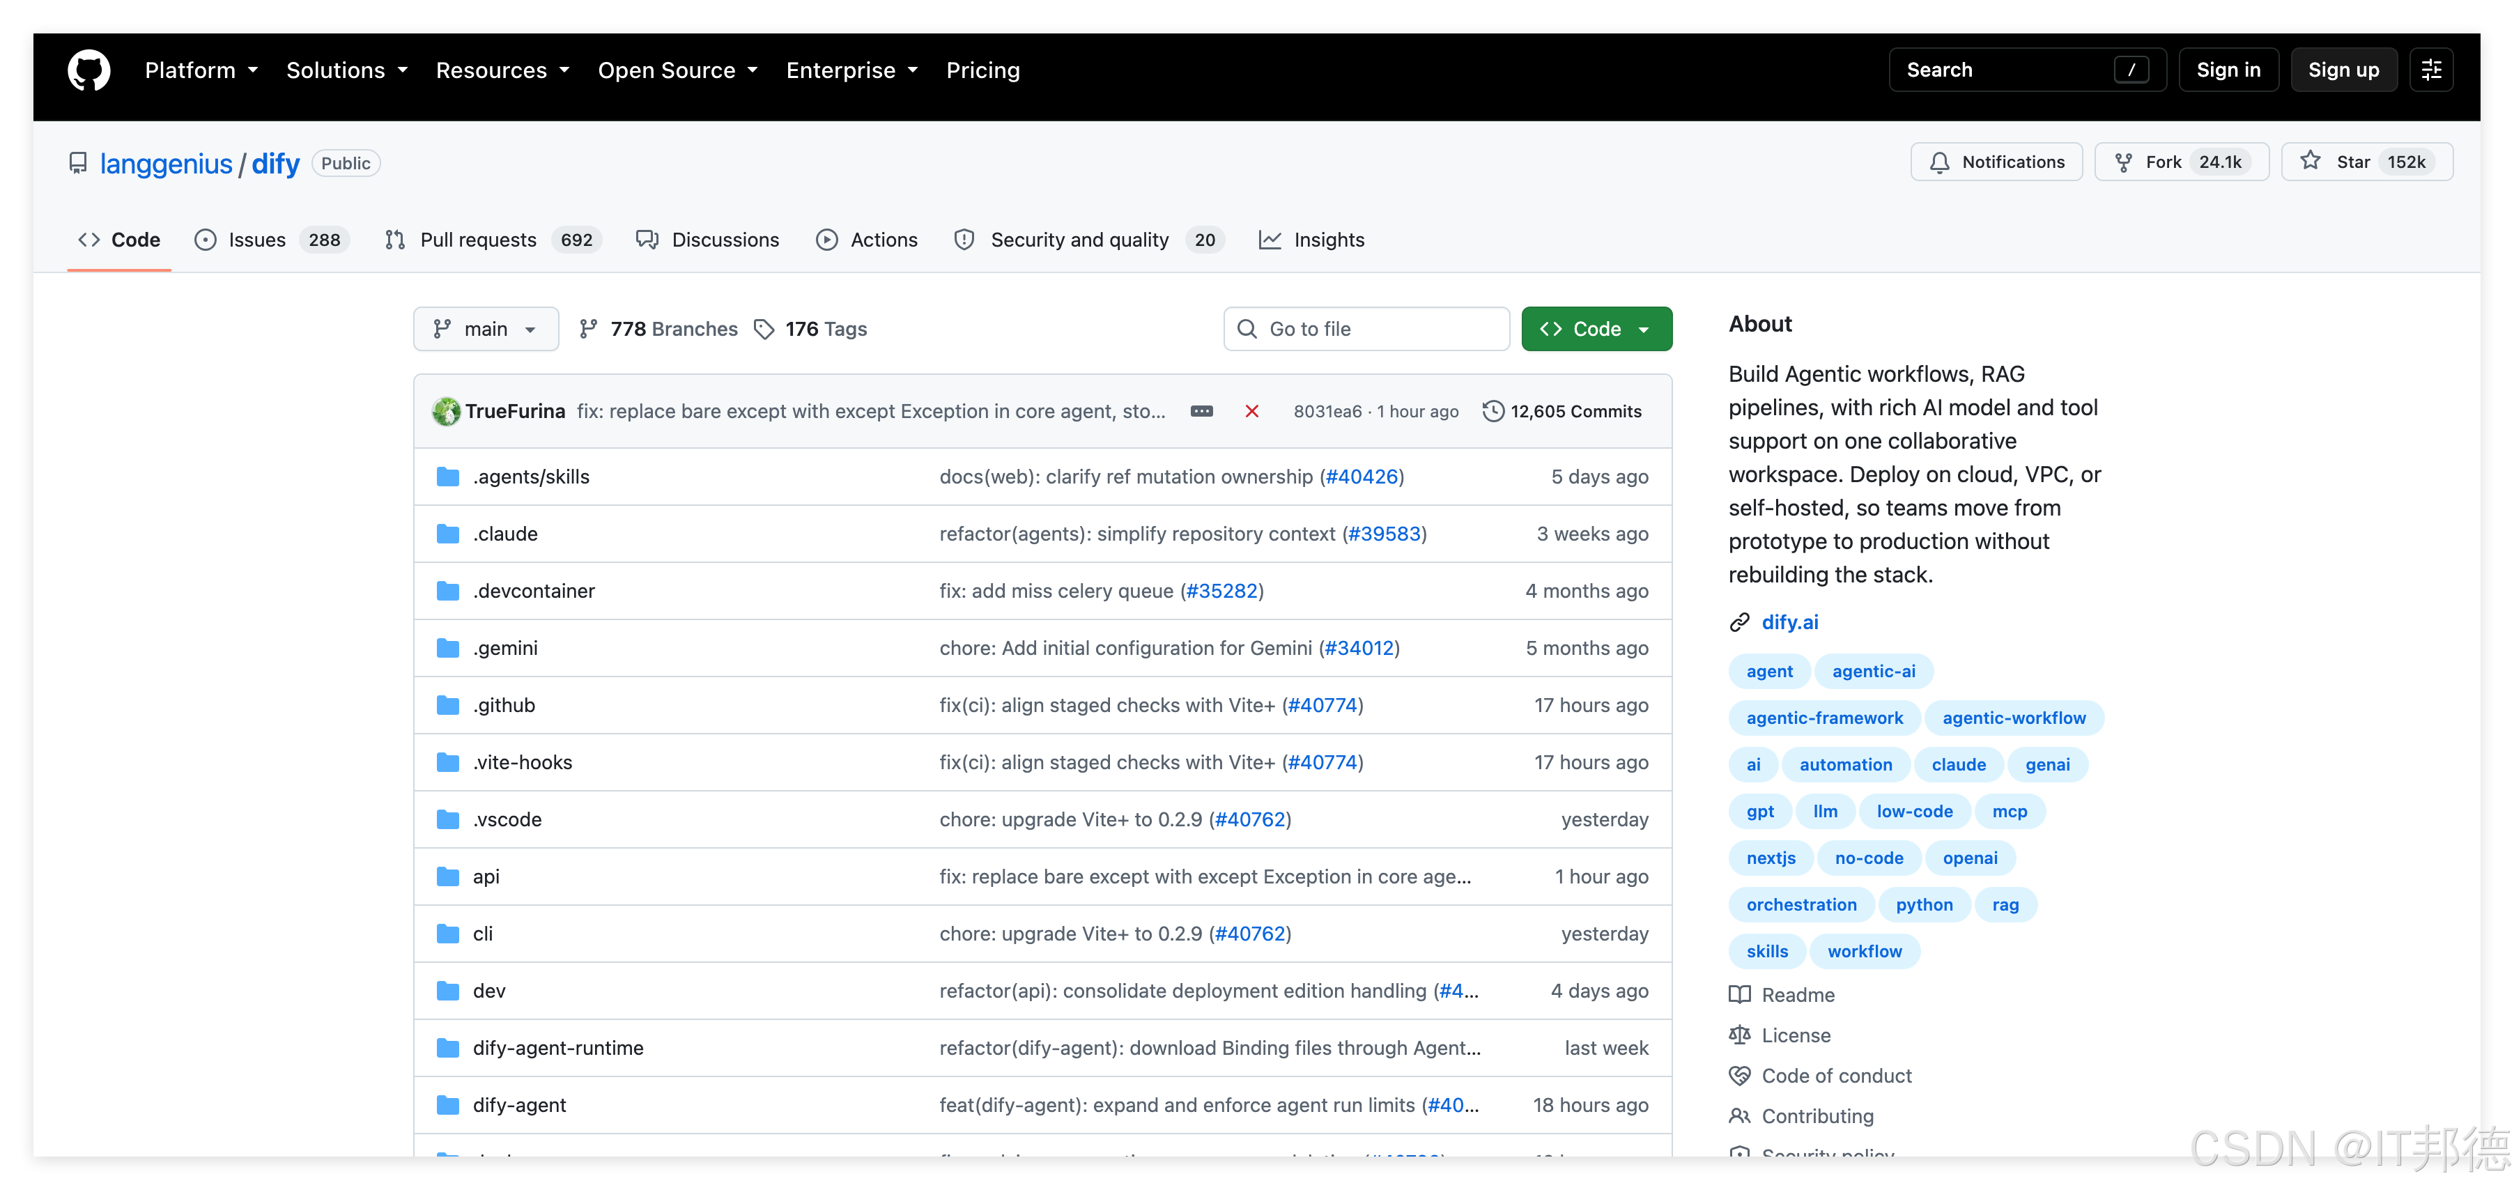2514x1190 pixels.
Task: Open the dify repository name link
Action: coord(275,163)
